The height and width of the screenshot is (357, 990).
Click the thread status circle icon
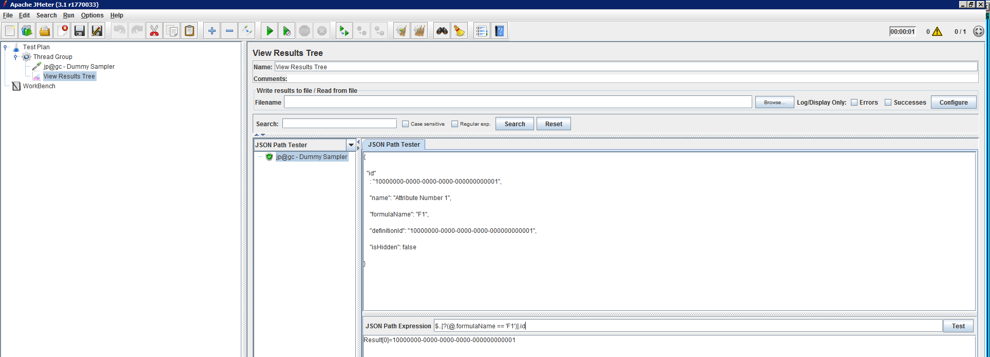pyautogui.click(x=979, y=31)
